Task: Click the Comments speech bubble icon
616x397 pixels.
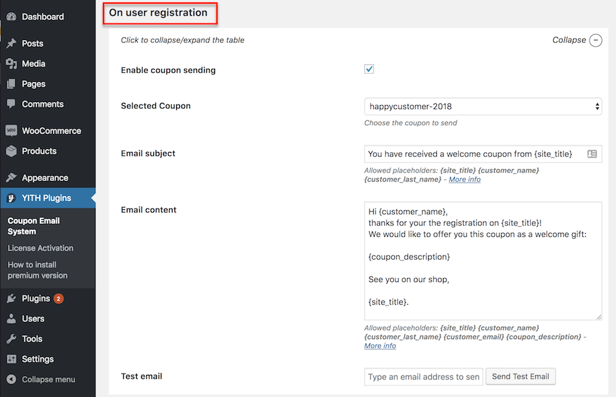Action: coord(11,104)
